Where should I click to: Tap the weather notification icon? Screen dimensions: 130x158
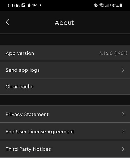point(29,5)
